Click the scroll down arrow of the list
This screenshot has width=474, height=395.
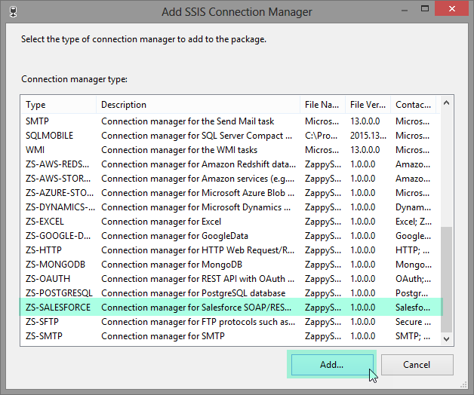(x=447, y=338)
